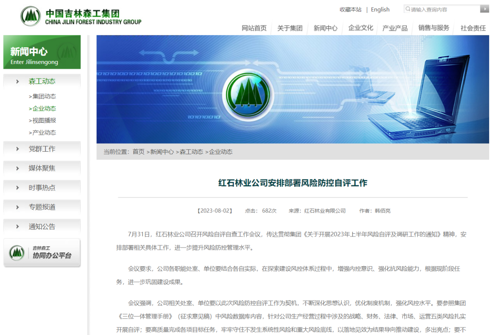Open 通知公告 in the sidebar
This screenshot has width=491, height=335.
(x=42, y=227)
